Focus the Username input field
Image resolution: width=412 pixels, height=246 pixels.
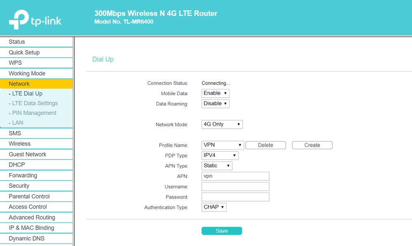235,187
